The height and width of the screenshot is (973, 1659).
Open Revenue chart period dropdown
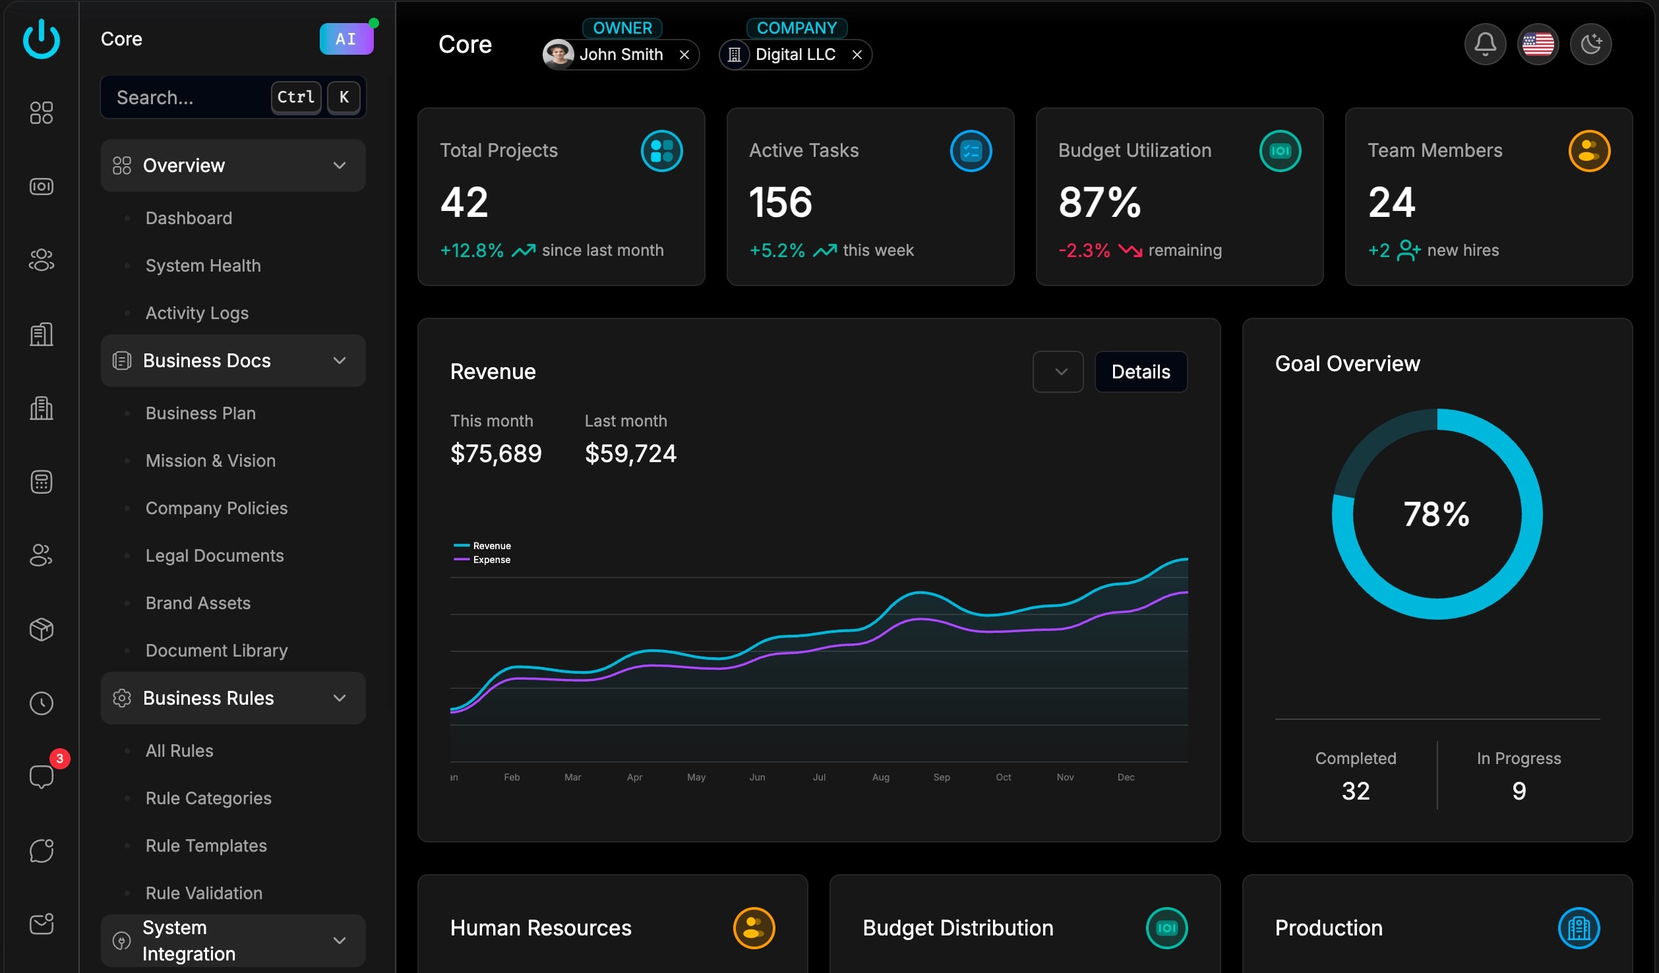point(1058,372)
